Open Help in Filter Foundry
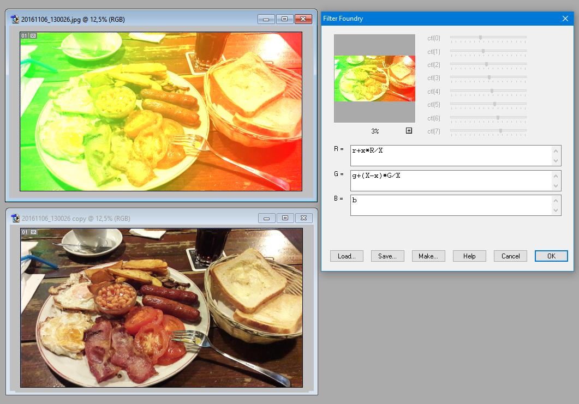 [x=469, y=256]
